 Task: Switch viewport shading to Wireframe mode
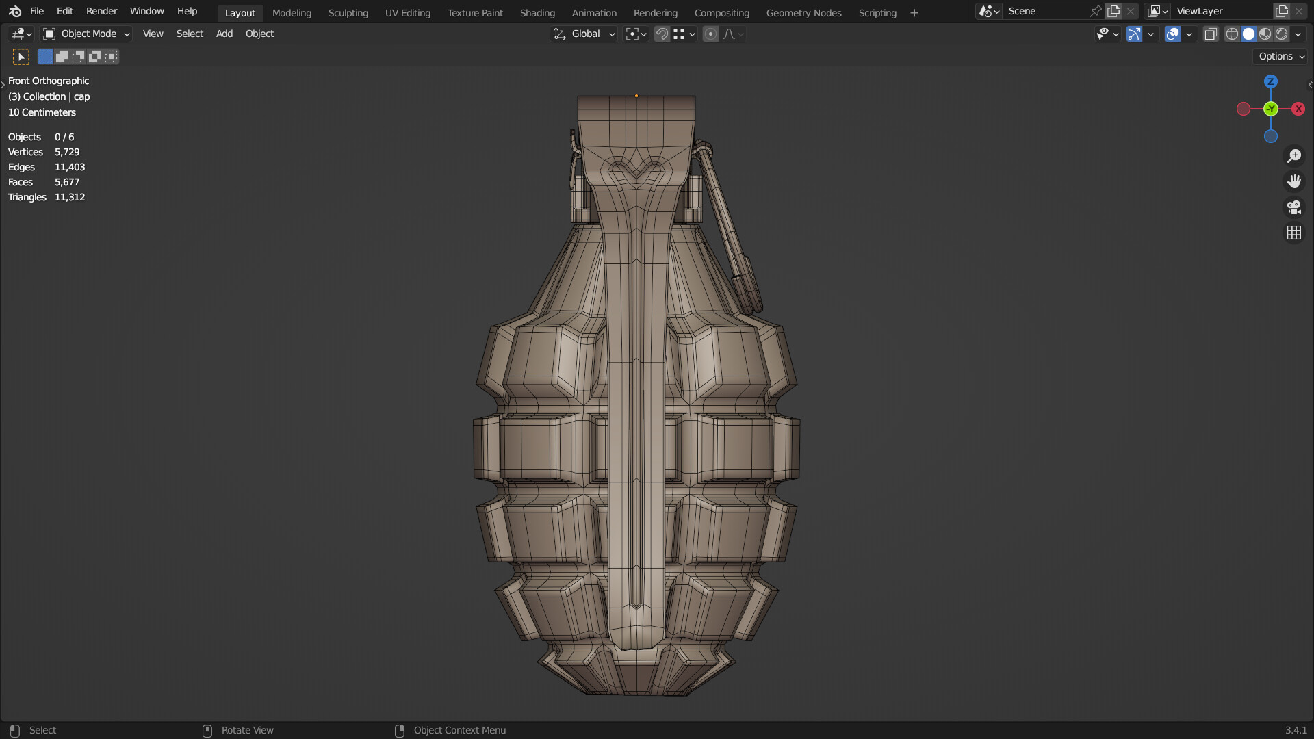1231,34
